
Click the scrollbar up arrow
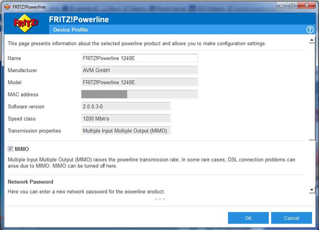pyautogui.click(x=312, y=40)
